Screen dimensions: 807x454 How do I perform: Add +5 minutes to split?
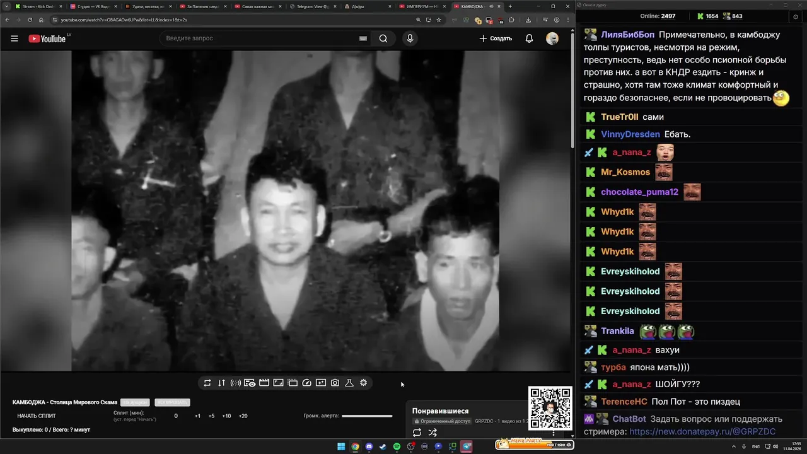[x=211, y=416]
